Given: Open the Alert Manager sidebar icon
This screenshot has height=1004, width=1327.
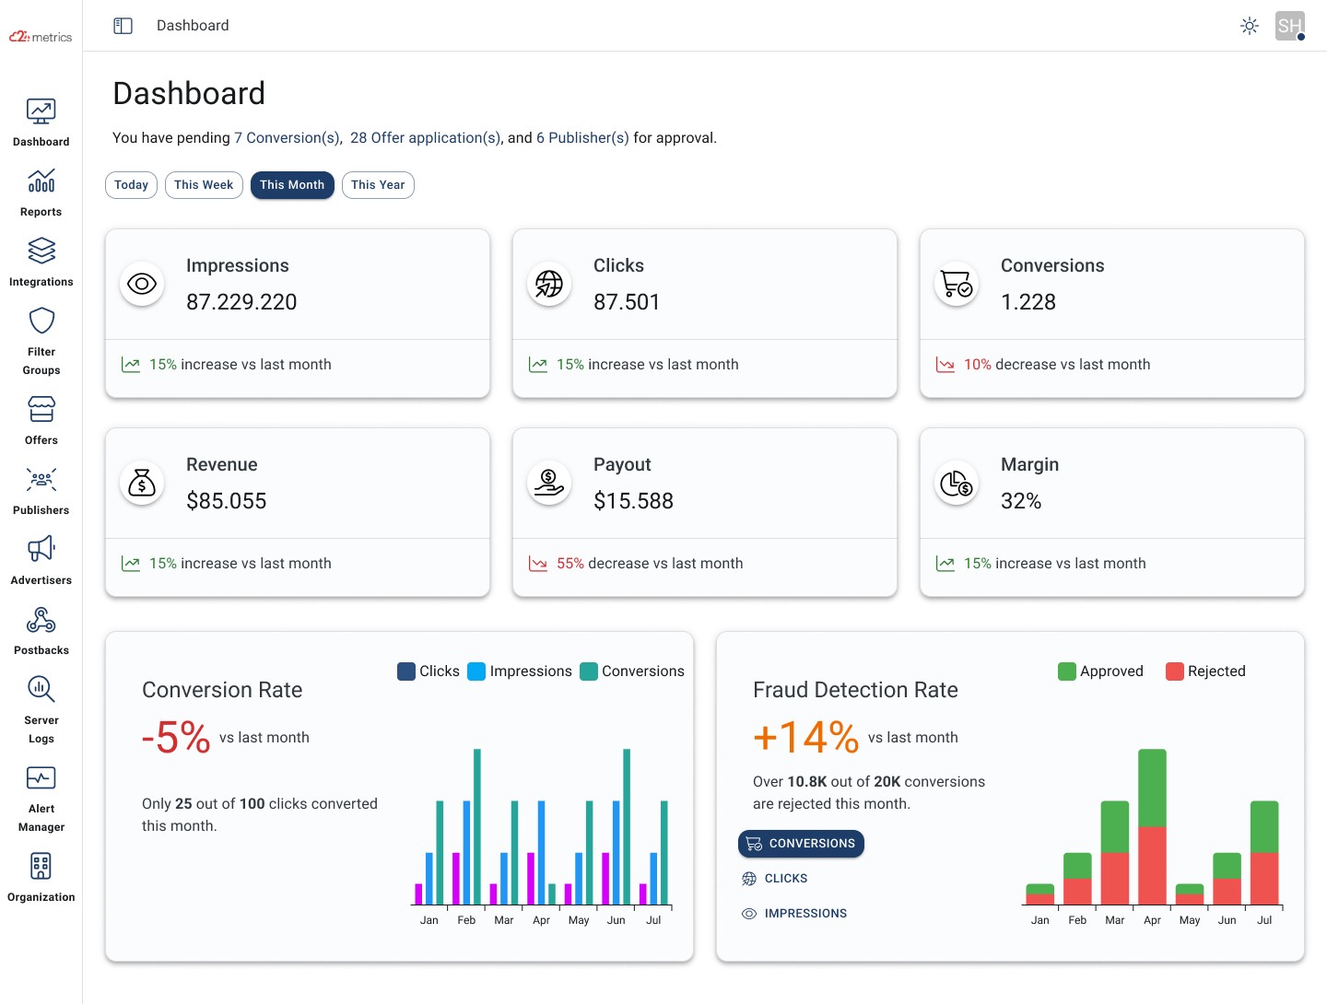Looking at the screenshot, I should (41, 777).
